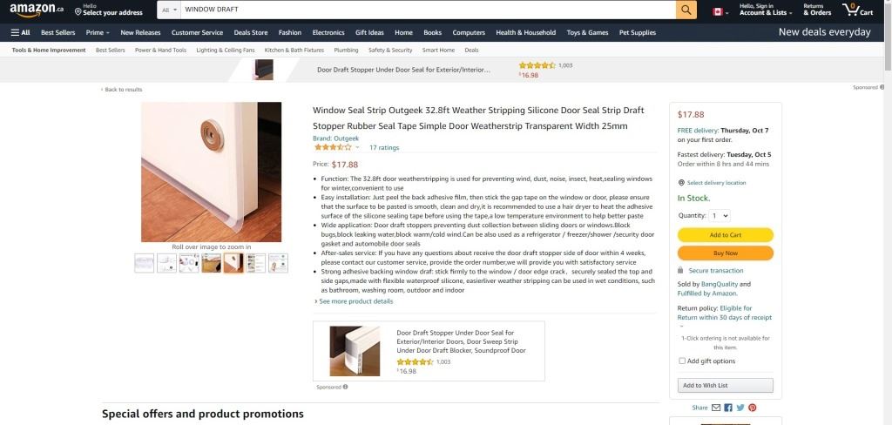Click the Buy Now button
892x425 pixels.
click(x=726, y=253)
